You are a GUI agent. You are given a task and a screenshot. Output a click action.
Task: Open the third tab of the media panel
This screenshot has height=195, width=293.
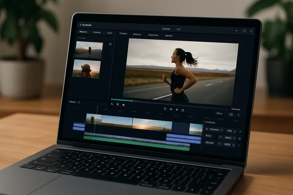coord(110,33)
